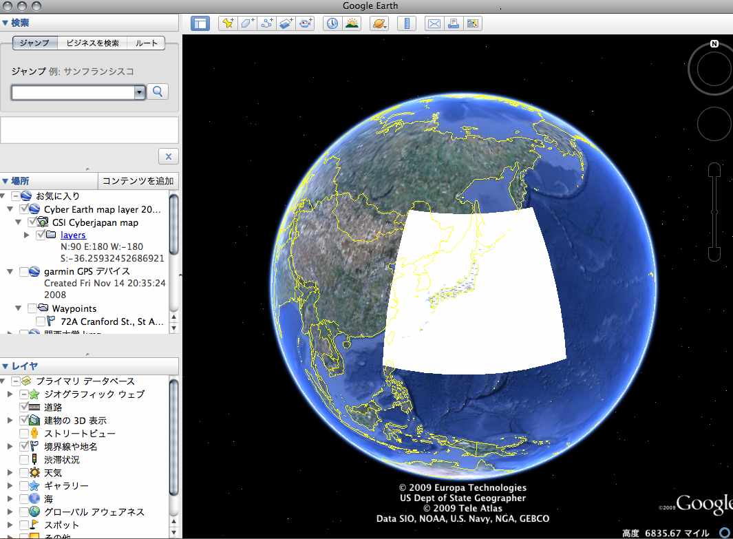733x539 pixels.
Task: Uncheck GSI Cyberjapan map checkbox
Action: [32, 222]
